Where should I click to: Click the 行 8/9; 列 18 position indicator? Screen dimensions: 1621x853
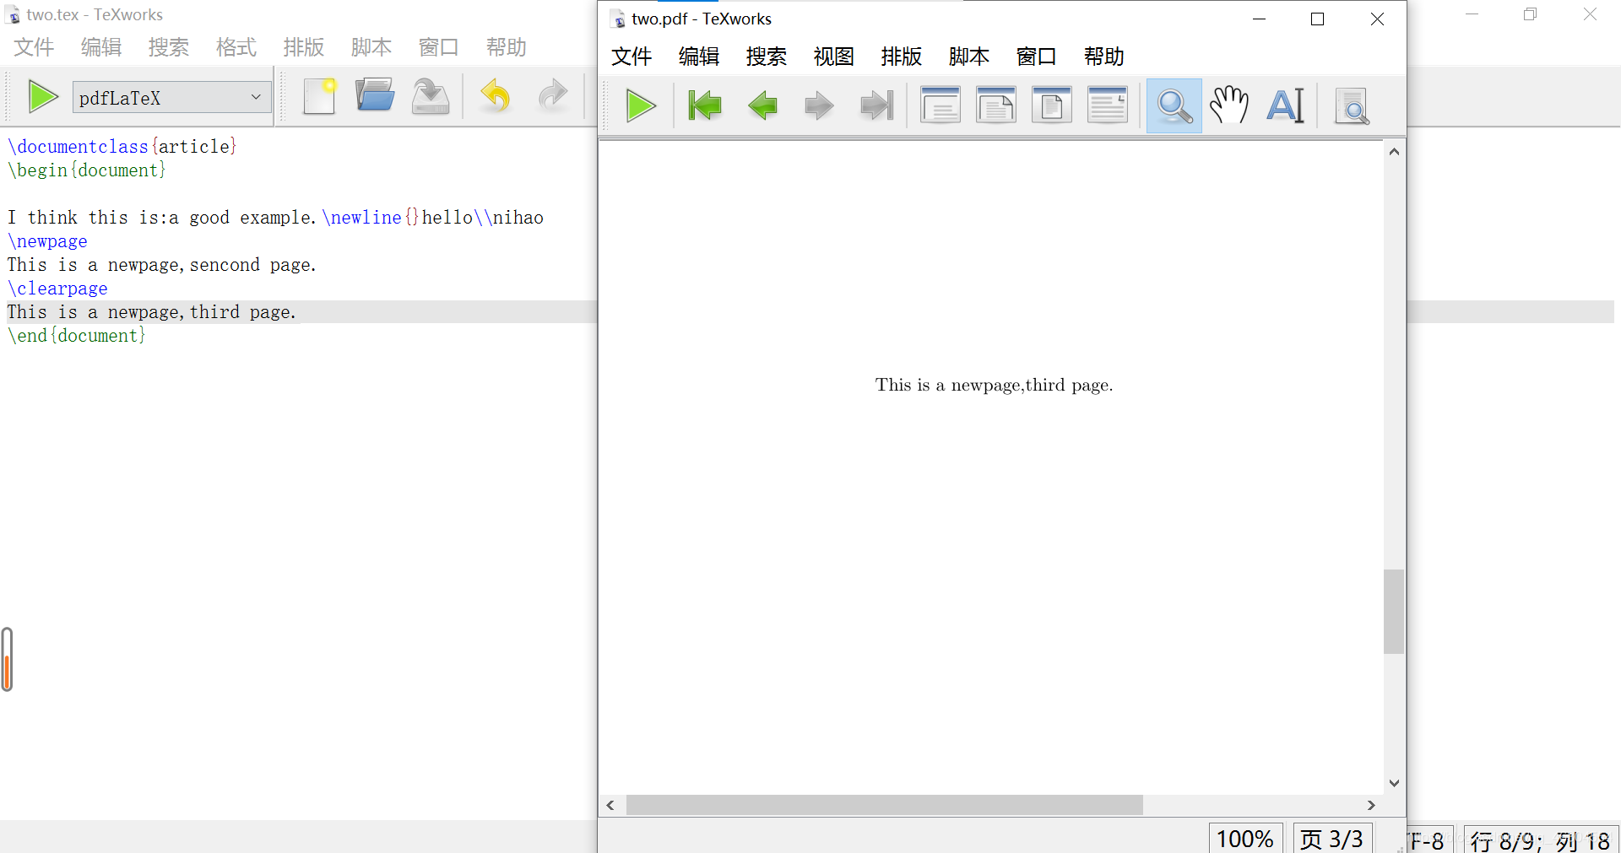[1540, 840]
